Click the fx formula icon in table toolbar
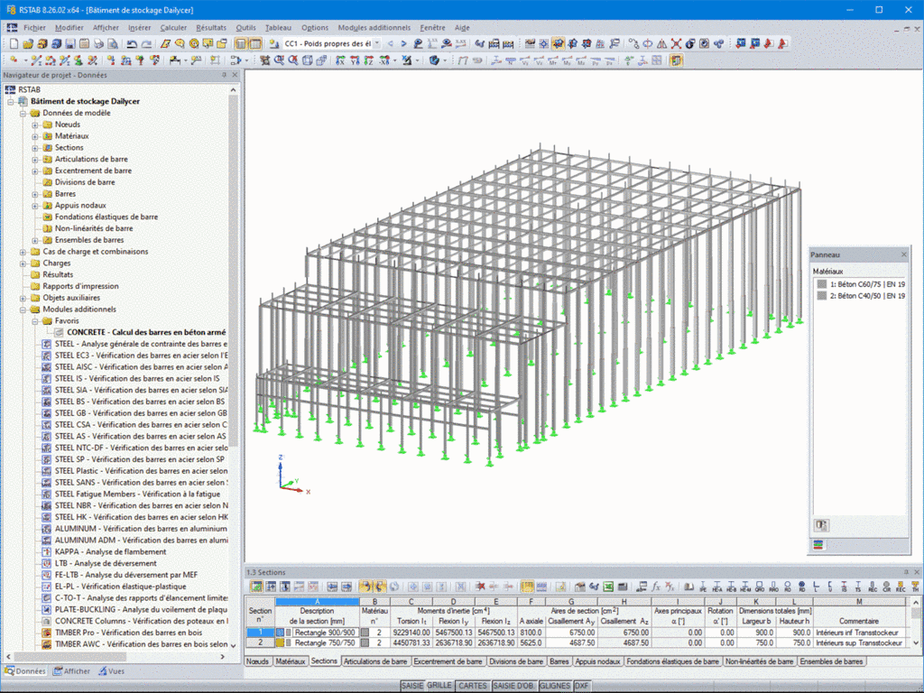924x693 pixels. (x=656, y=587)
